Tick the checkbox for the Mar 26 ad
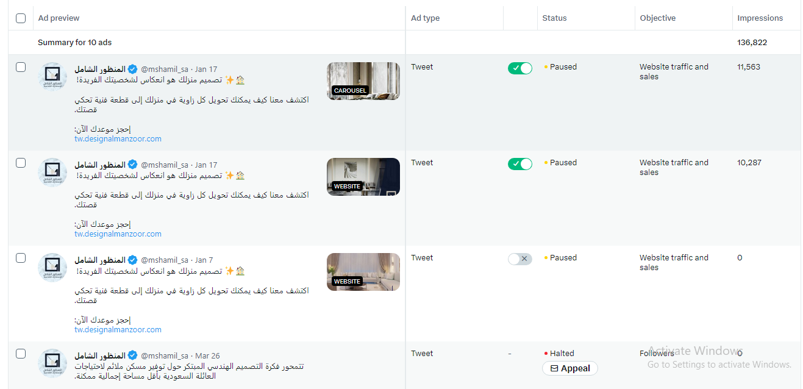 (x=21, y=354)
